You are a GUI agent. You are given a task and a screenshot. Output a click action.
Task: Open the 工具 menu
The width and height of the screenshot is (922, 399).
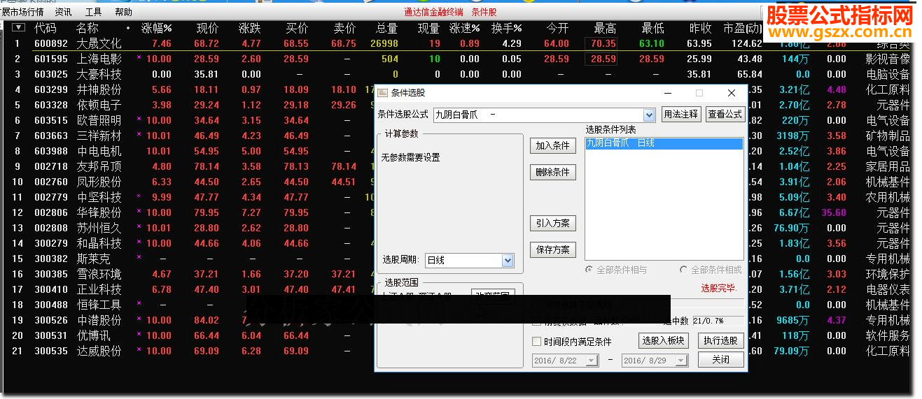(93, 12)
